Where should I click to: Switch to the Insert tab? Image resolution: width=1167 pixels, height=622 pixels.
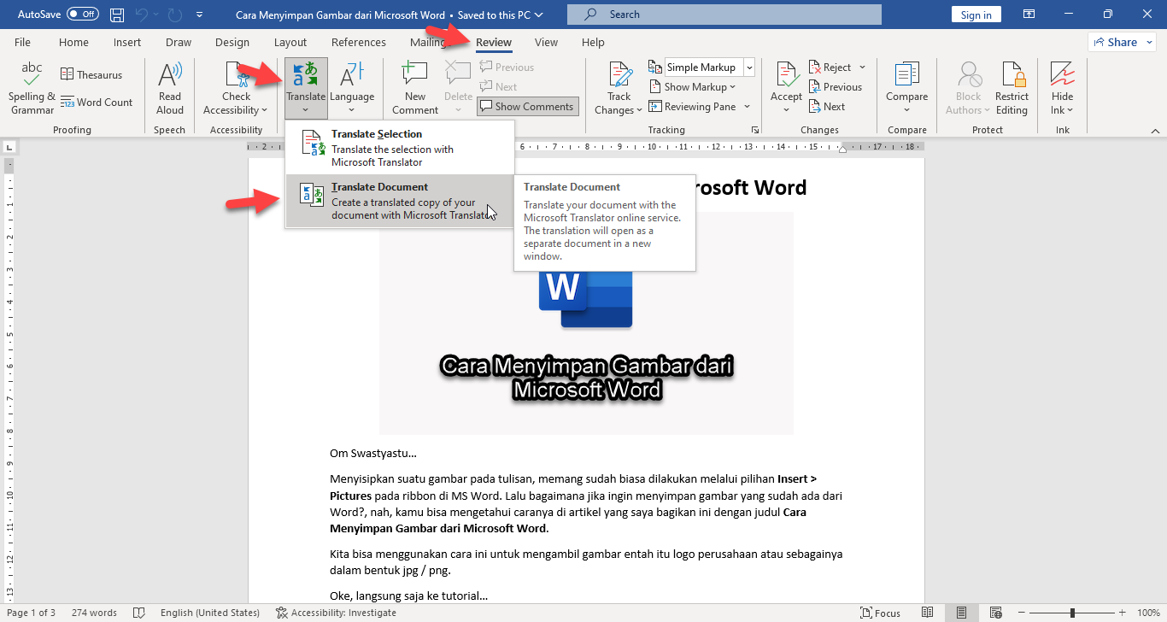coord(127,42)
